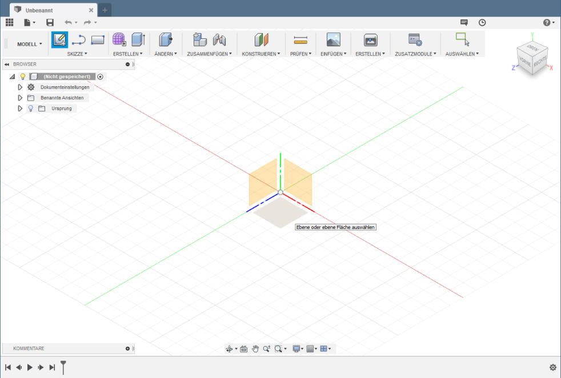Expand the KOMMENTARE panel with plus button
This screenshot has width=561, height=378.
point(128,348)
